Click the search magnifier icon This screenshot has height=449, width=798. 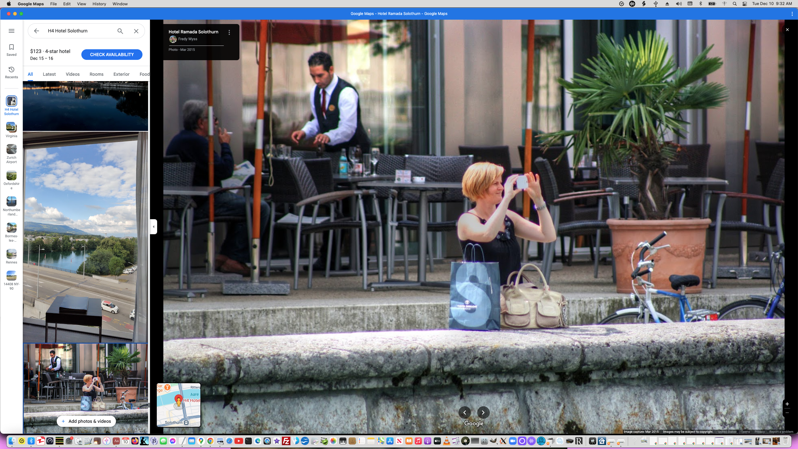120,31
